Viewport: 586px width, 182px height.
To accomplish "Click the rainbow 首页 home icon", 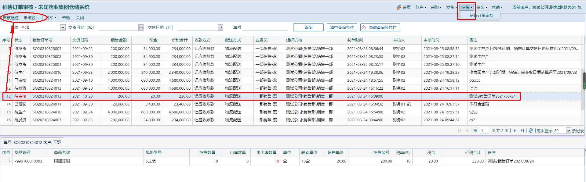I will (399, 7).
